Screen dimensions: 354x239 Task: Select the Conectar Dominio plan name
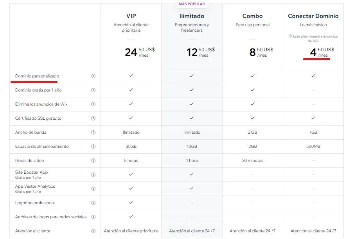[313, 16]
